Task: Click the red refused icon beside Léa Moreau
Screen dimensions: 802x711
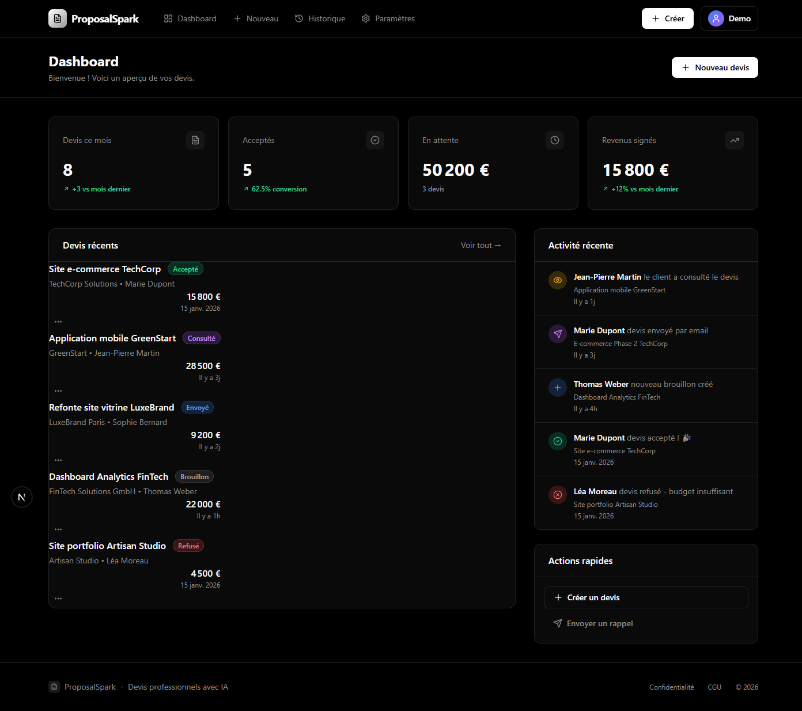Action: (558, 495)
